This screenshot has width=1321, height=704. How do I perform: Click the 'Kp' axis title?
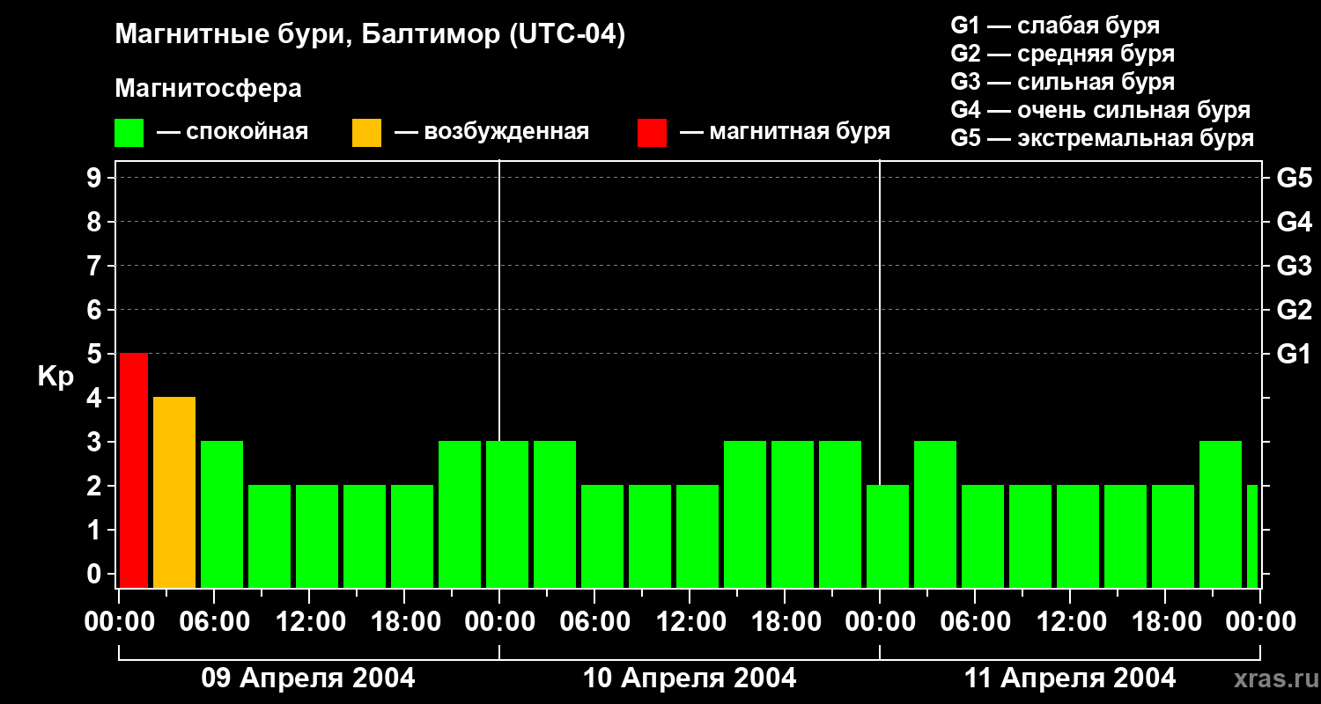click(55, 376)
